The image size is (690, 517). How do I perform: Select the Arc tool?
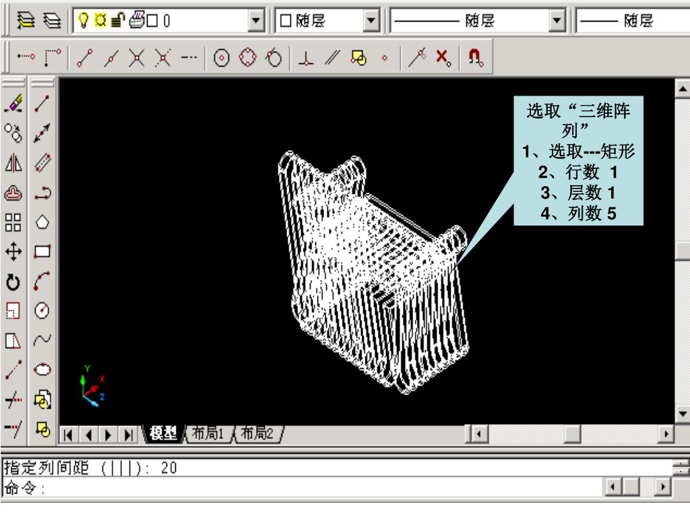[42, 281]
